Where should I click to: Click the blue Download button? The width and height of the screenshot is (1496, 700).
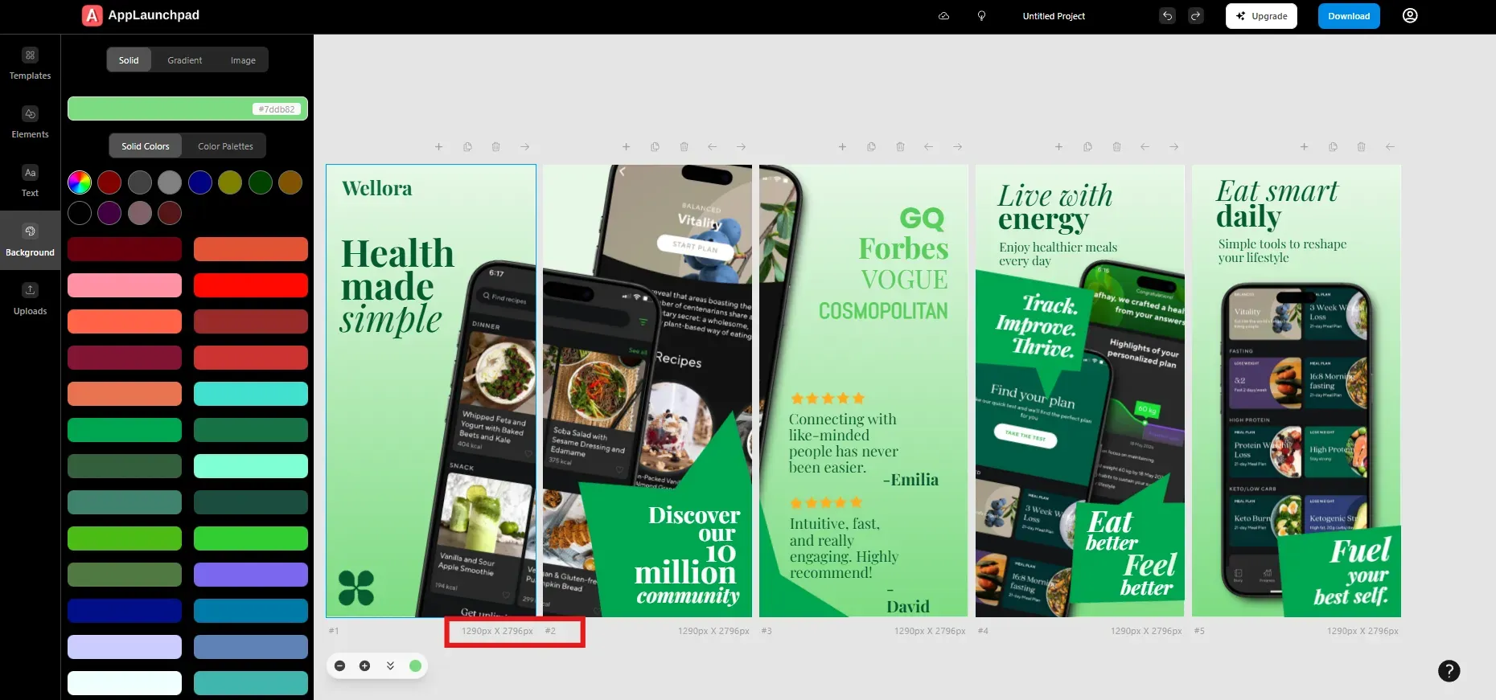(x=1348, y=16)
